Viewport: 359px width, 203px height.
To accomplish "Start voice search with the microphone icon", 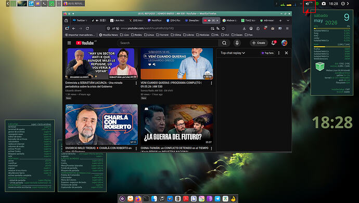I will tap(237, 43).
